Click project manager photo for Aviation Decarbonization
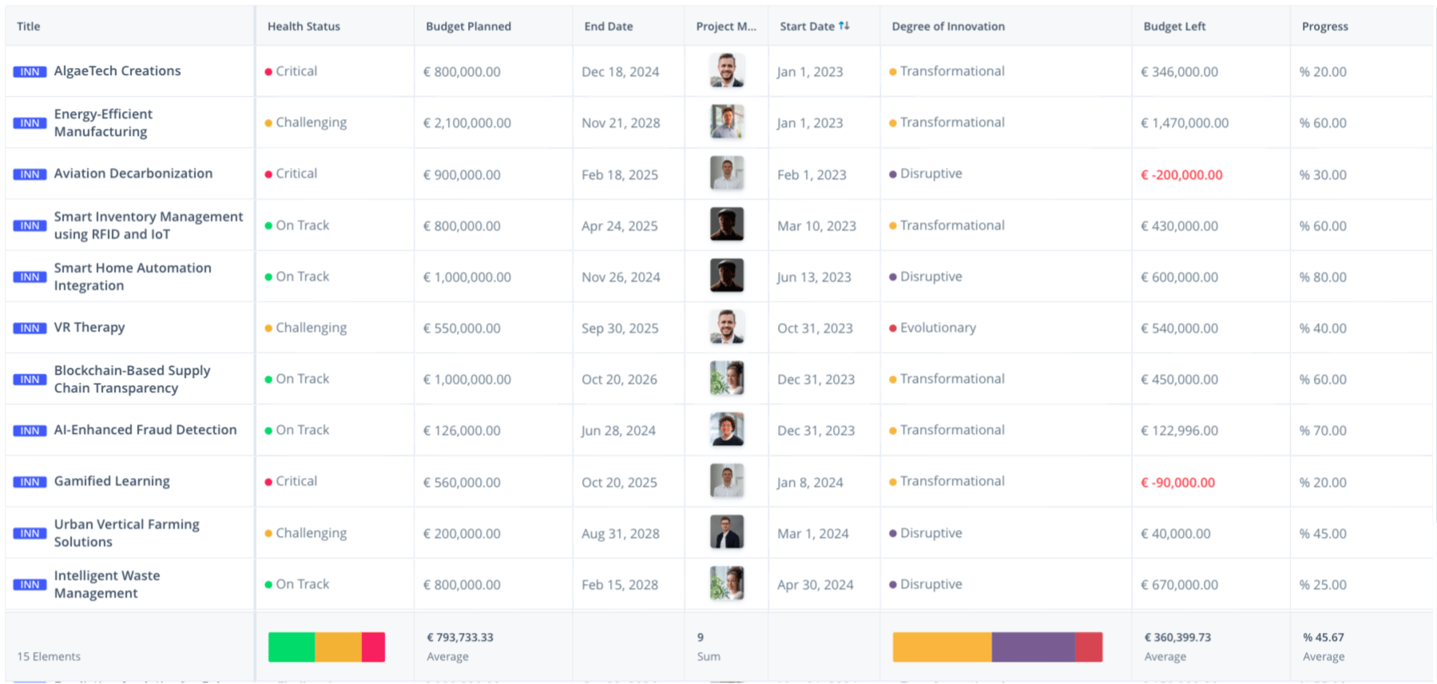The height and width of the screenshot is (684, 1437). (x=726, y=173)
